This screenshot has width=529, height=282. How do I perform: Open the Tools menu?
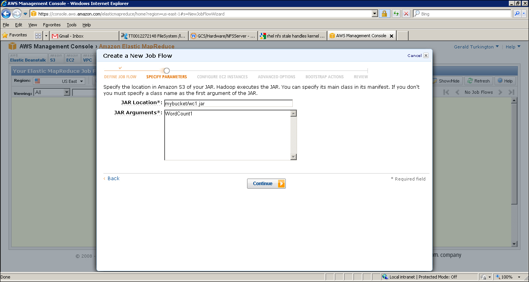[72, 25]
